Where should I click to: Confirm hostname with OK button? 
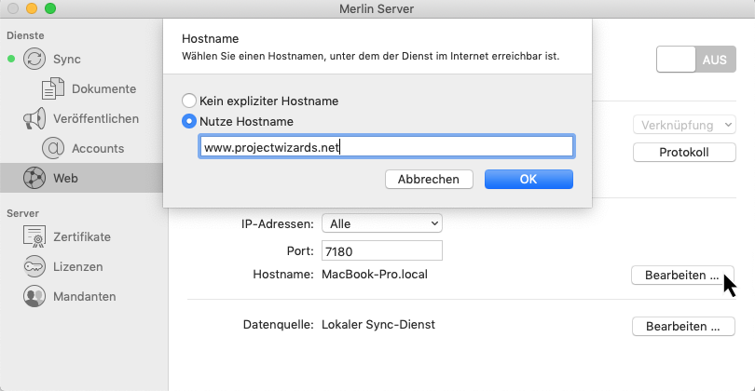point(528,179)
